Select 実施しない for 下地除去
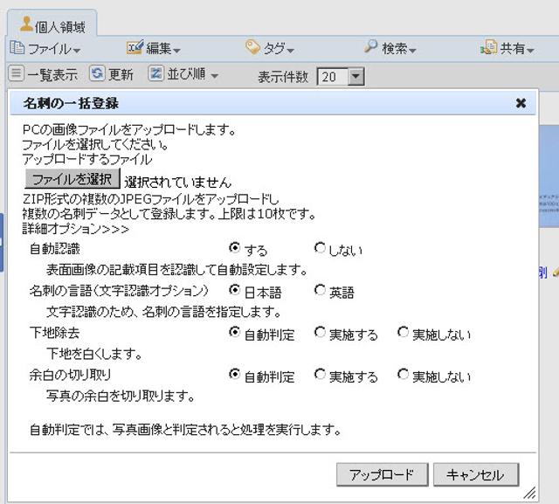559x504 pixels. [x=403, y=332]
